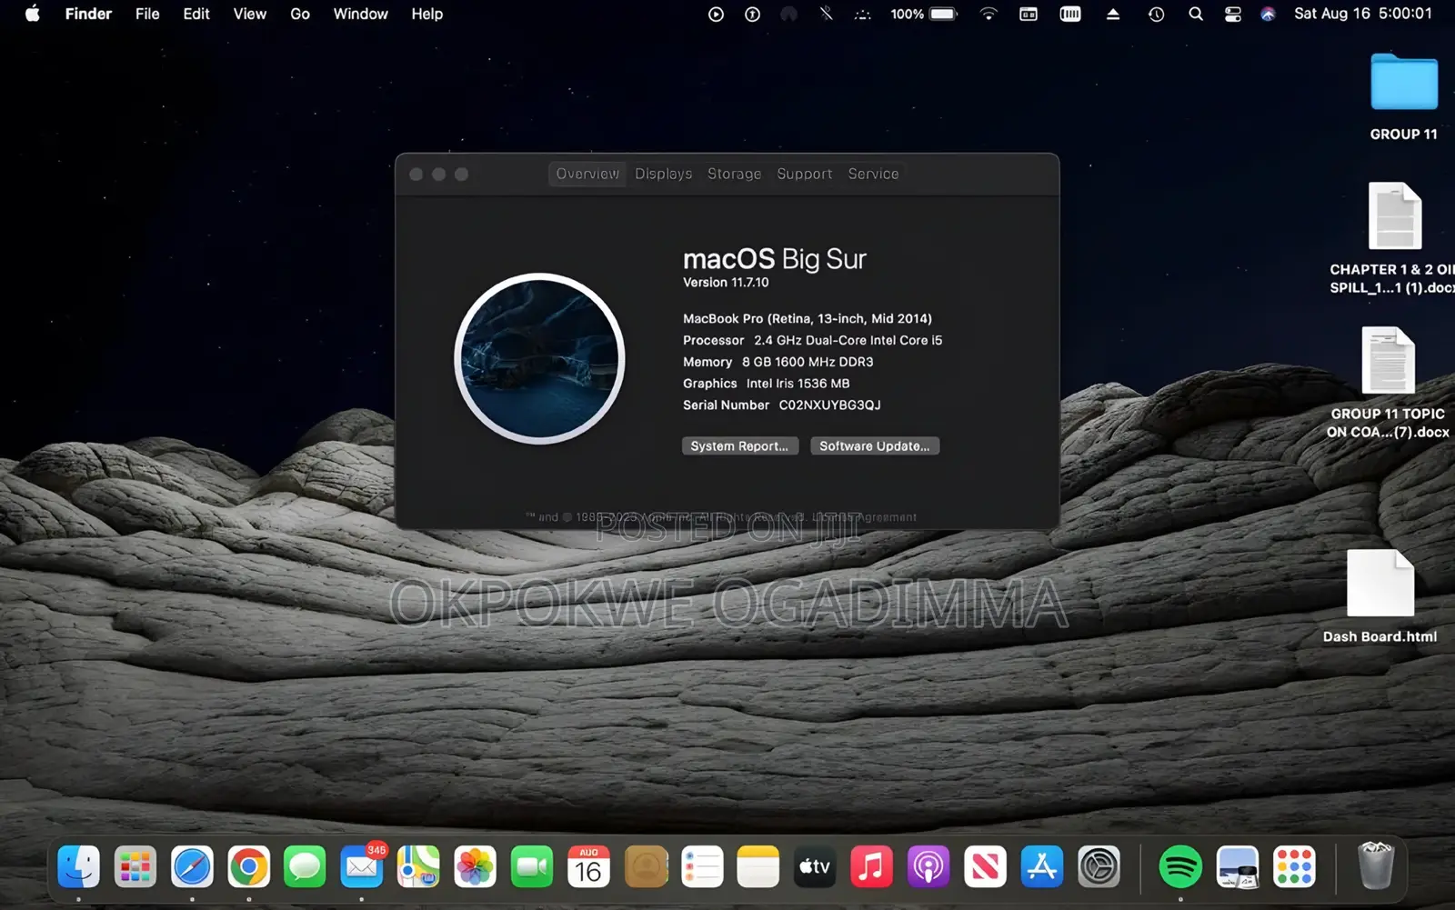Screen dimensions: 1455x910
Task: Open the News app
Action: click(985, 866)
